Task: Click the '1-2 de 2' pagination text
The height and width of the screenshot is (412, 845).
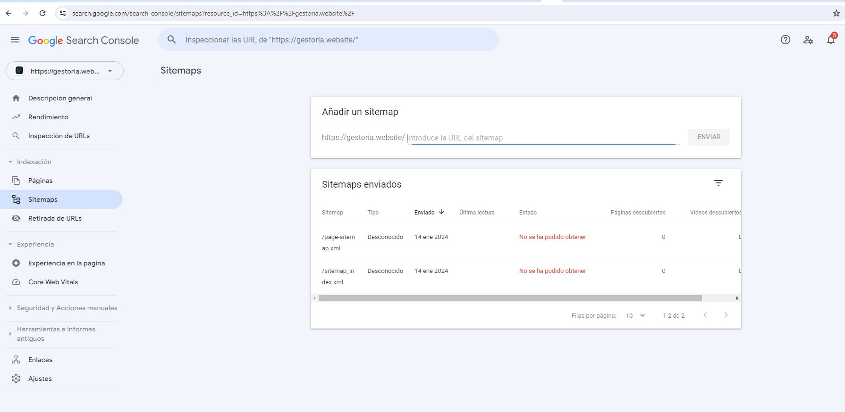Action: coord(674,315)
